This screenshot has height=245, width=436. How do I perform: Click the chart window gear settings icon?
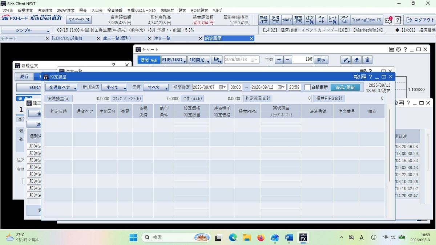tap(398, 49)
